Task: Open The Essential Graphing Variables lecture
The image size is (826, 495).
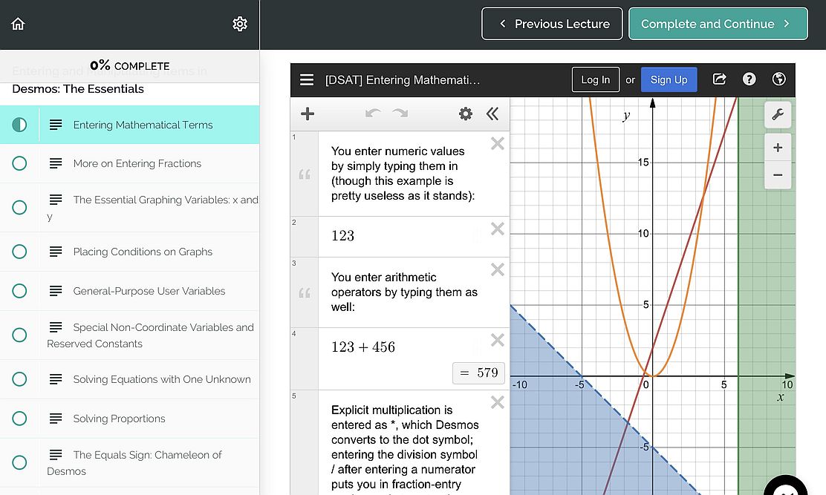Action: point(129,207)
